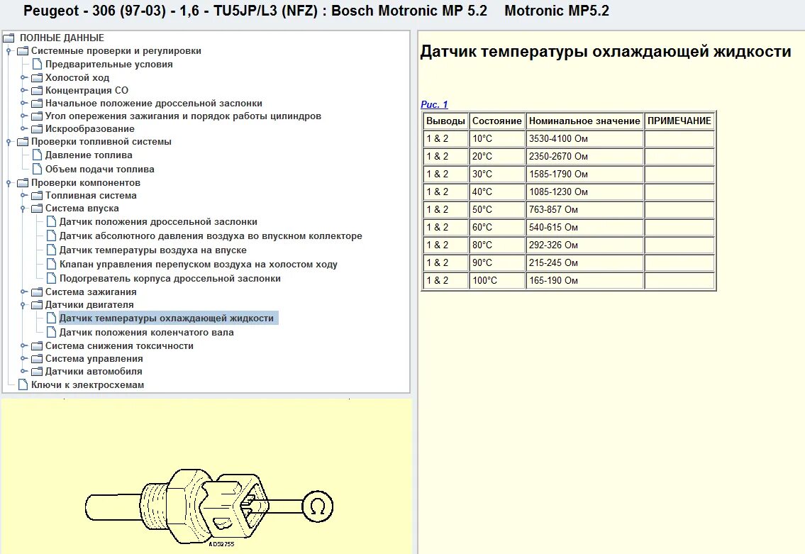
Task: Select 'Датчик температуры воздуха на впуске'
Action: (153, 250)
